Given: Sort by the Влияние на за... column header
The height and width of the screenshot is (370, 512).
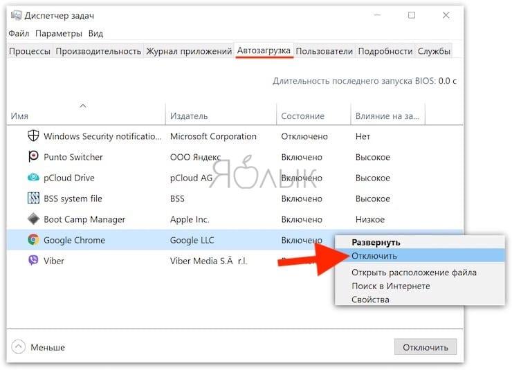Looking at the screenshot, I should click(388, 113).
